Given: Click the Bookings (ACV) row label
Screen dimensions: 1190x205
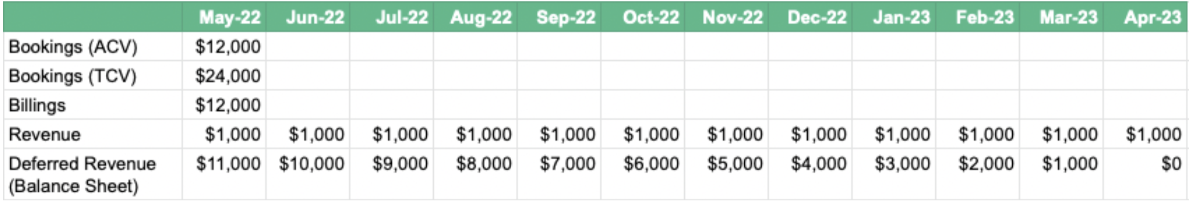Looking at the screenshot, I should tap(73, 47).
